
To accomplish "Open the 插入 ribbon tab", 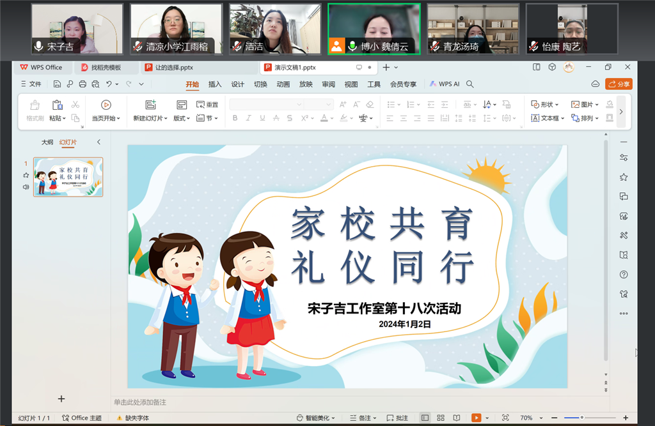I will tap(215, 84).
